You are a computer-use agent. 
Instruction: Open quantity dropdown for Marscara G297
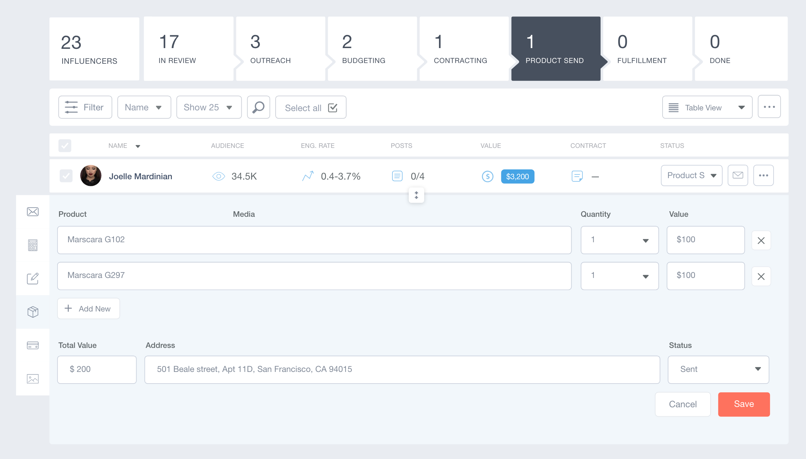pos(620,276)
